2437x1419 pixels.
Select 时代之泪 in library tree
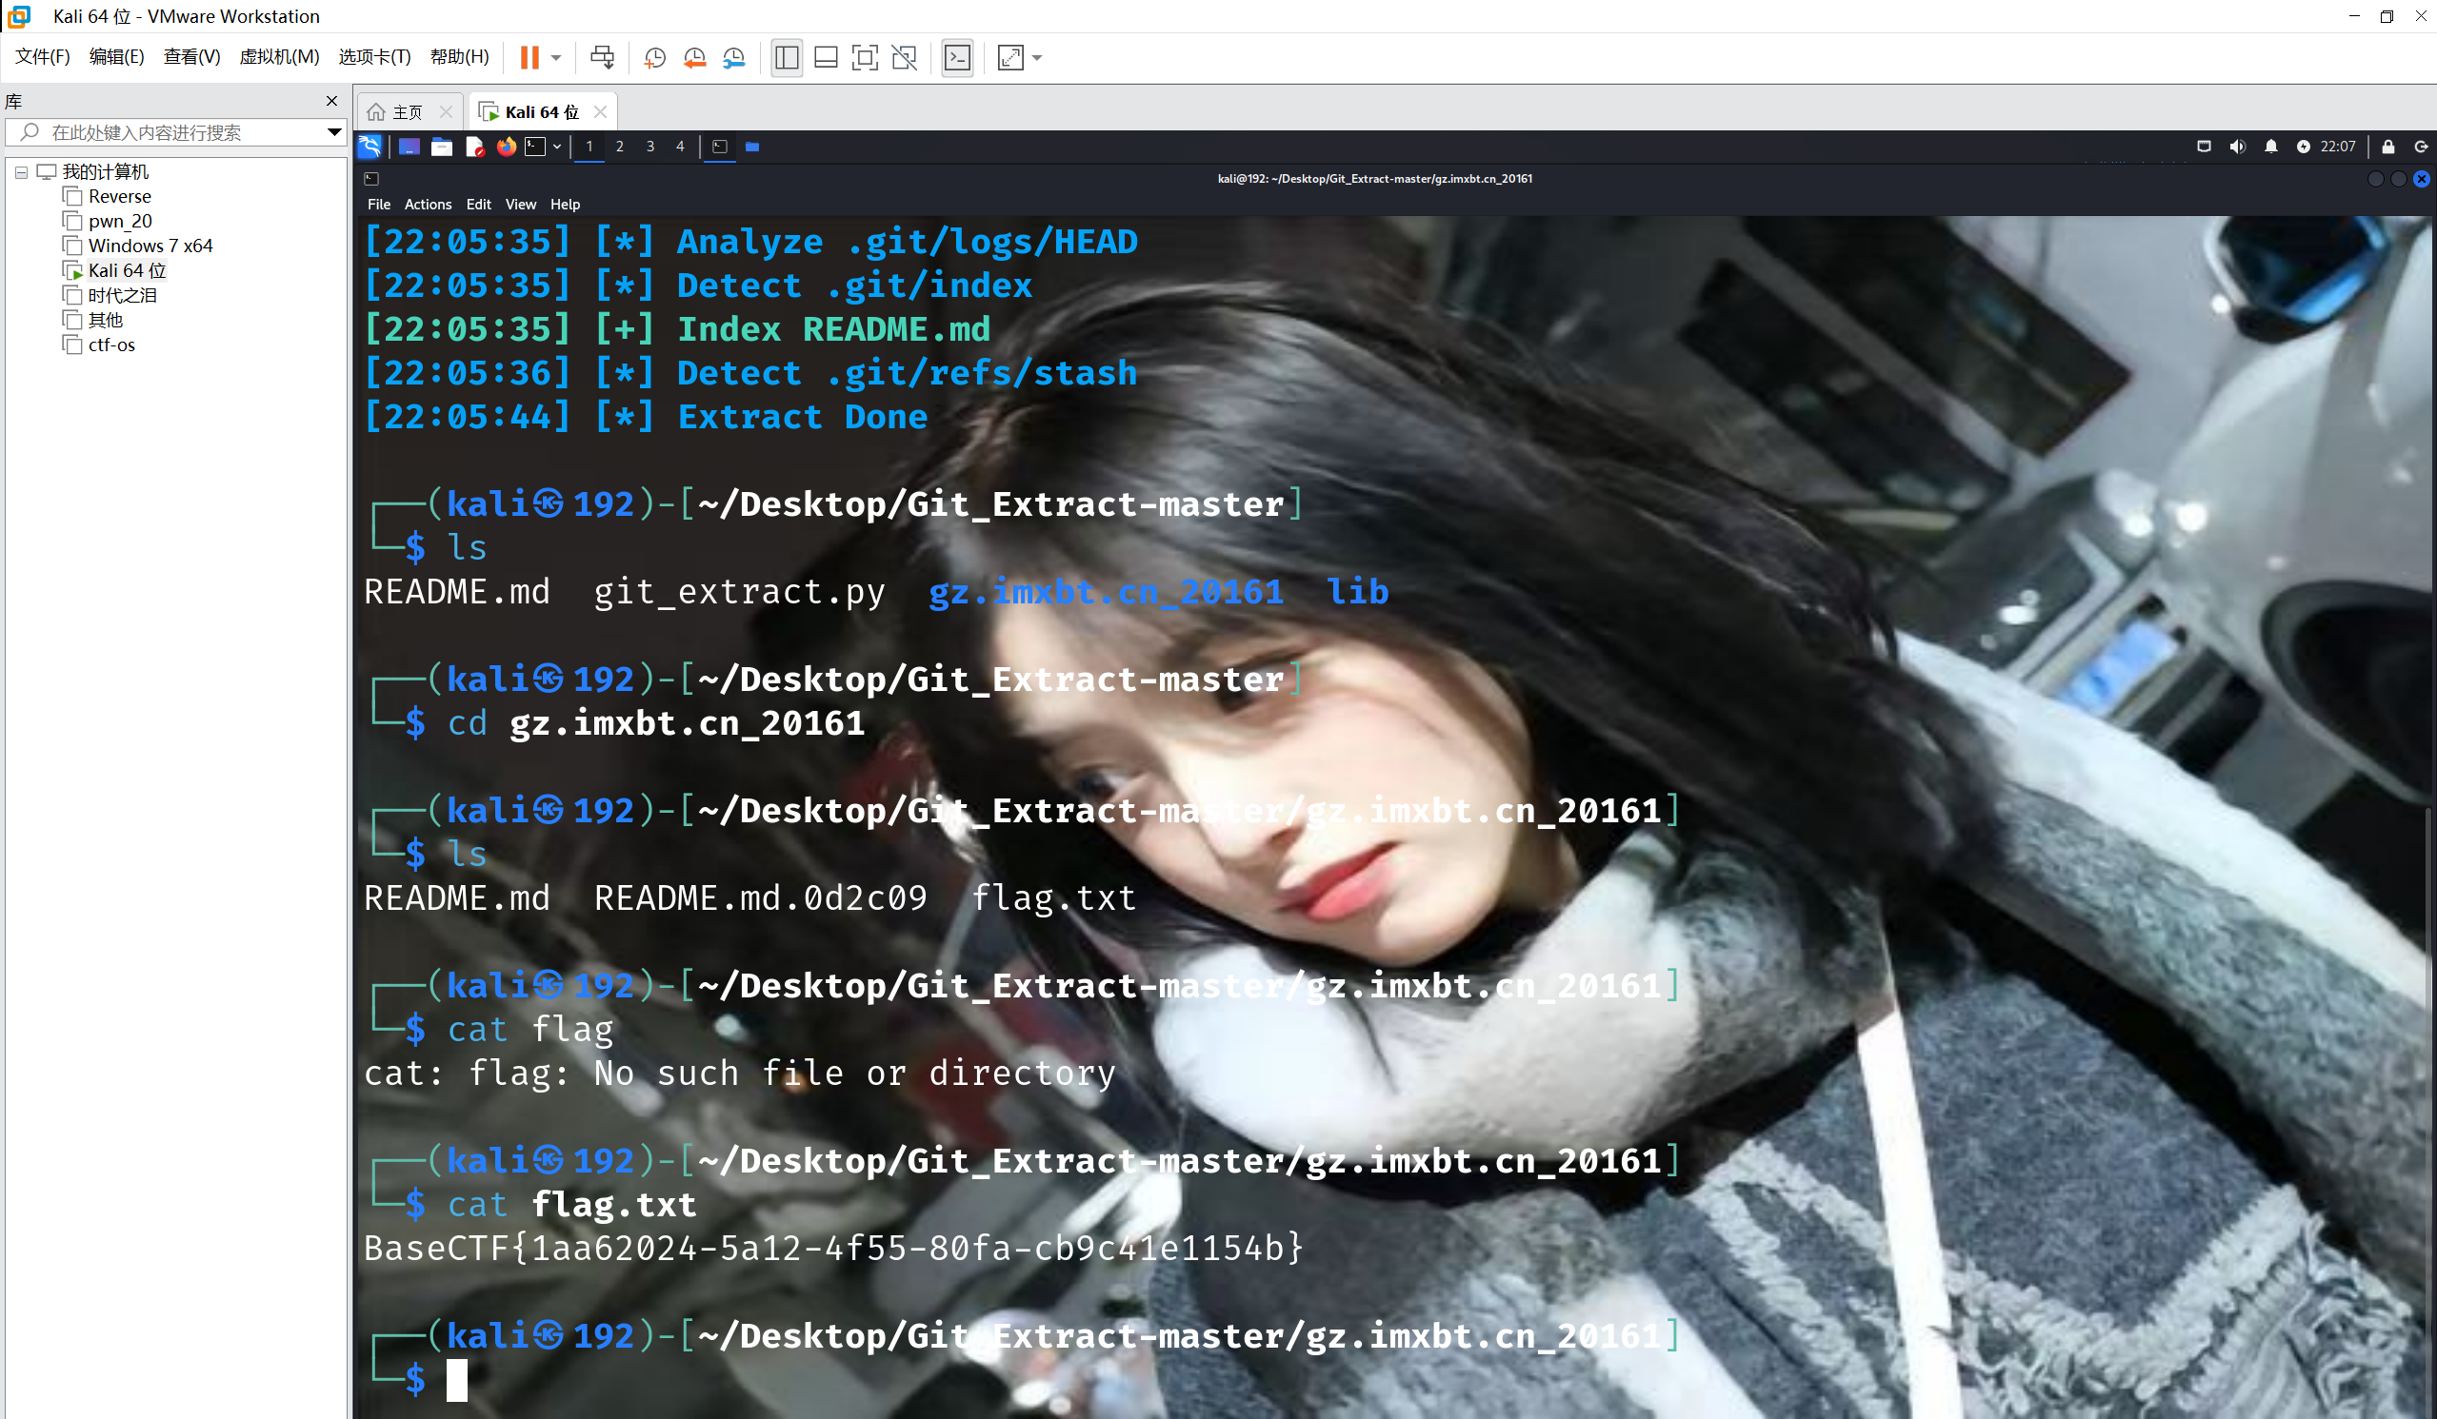(122, 295)
